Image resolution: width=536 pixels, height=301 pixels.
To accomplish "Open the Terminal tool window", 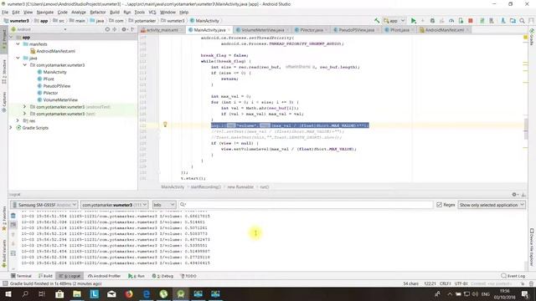I will (x=21, y=276).
